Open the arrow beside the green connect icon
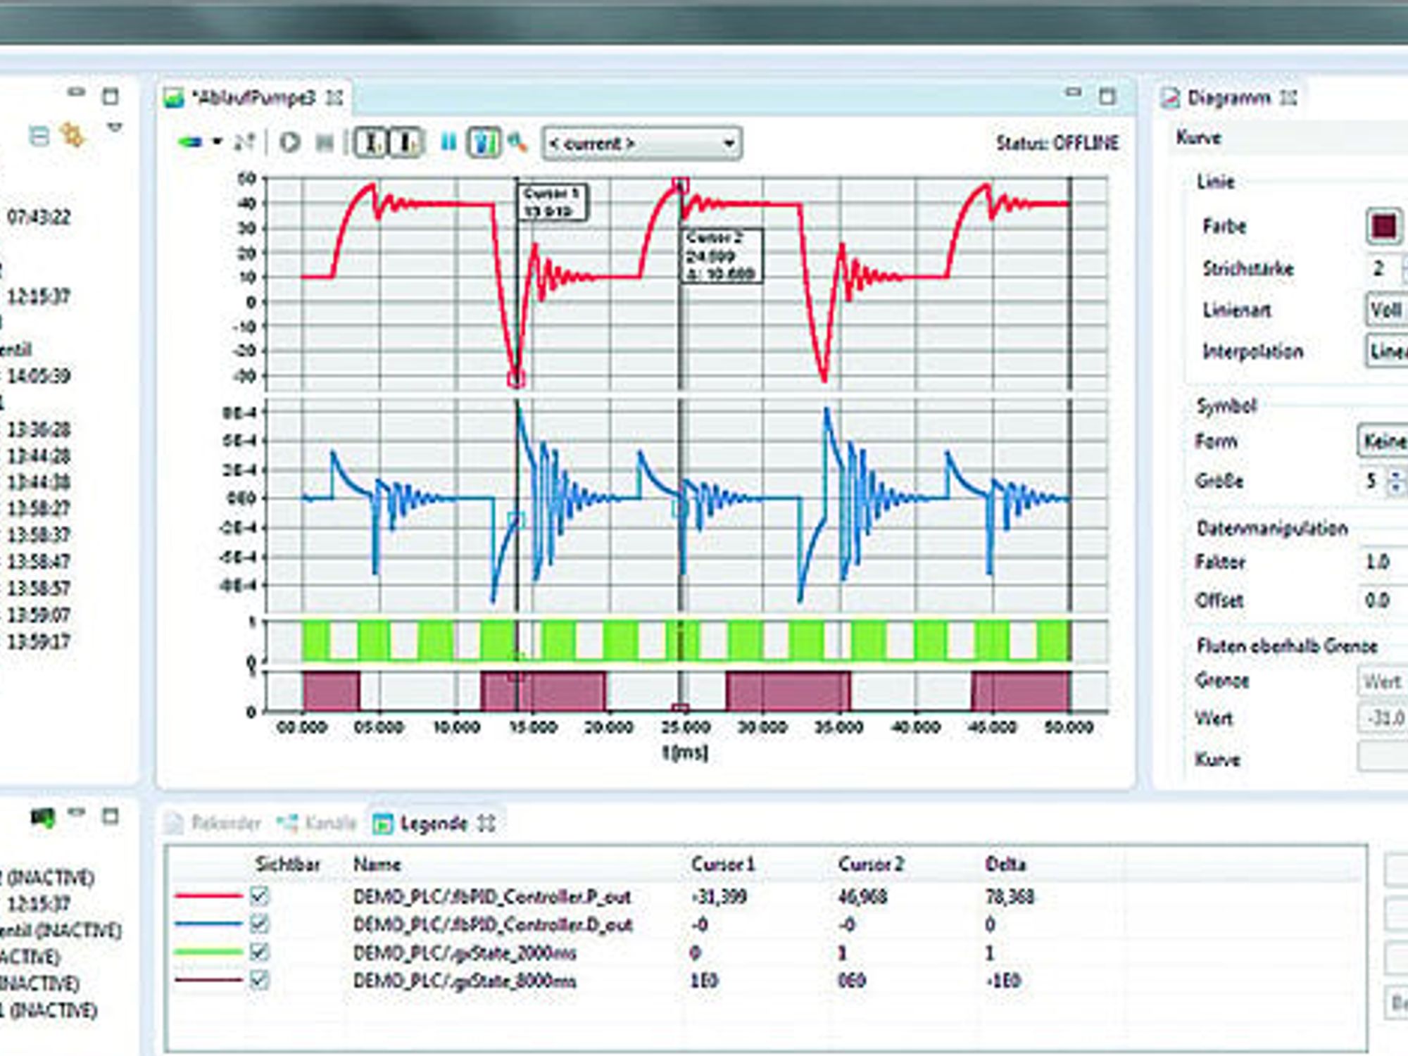The width and height of the screenshot is (1408, 1056). tap(217, 143)
